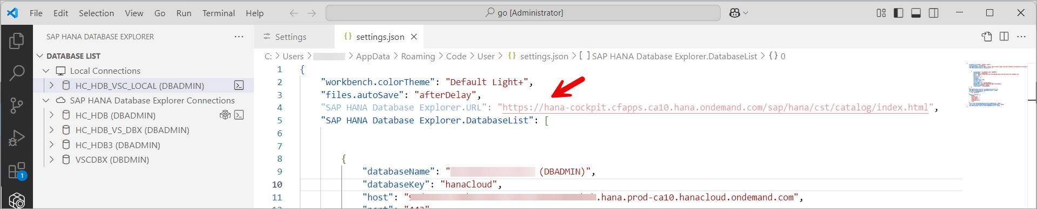This screenshot has height=209, width=1037.
Task: Click line number 10 in the gutter
Action: coord(277,184)
